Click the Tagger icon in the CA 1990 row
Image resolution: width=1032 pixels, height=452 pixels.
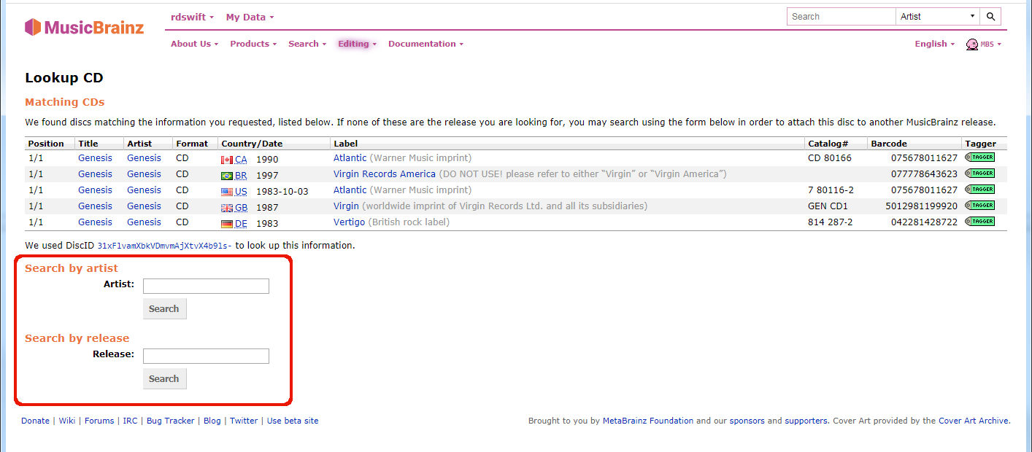pos(979,157)
